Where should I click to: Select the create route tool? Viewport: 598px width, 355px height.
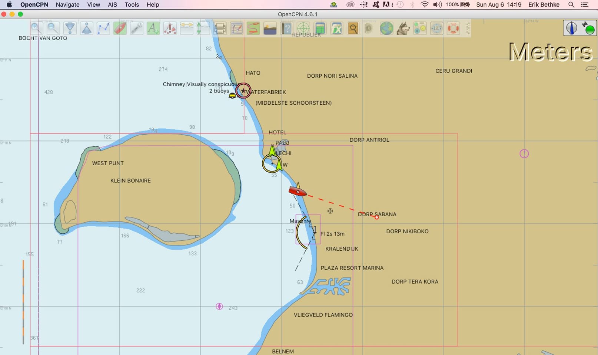pos(103,28)
